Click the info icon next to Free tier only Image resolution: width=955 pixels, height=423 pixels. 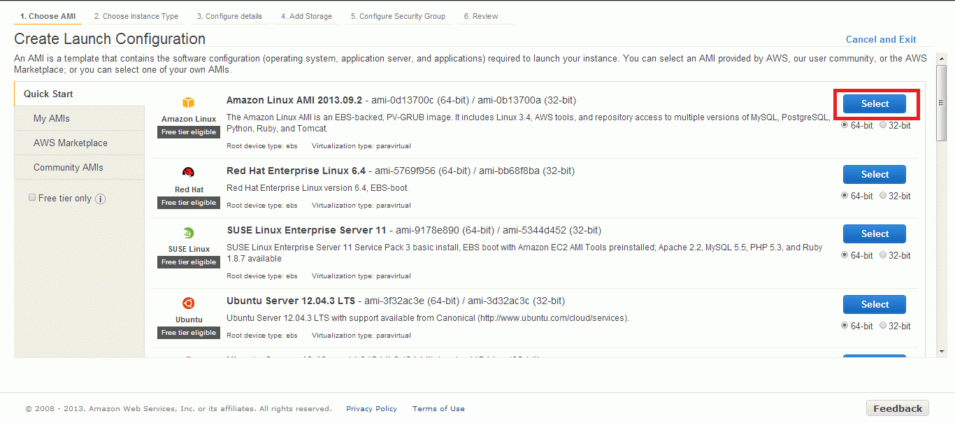pos(100,199)
